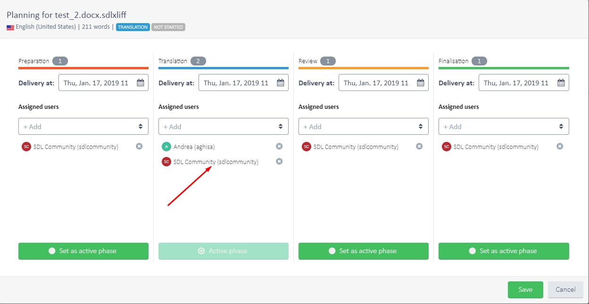Click the Preparation user count badge
Screen dimensions: 589x304
coord(60,61)
